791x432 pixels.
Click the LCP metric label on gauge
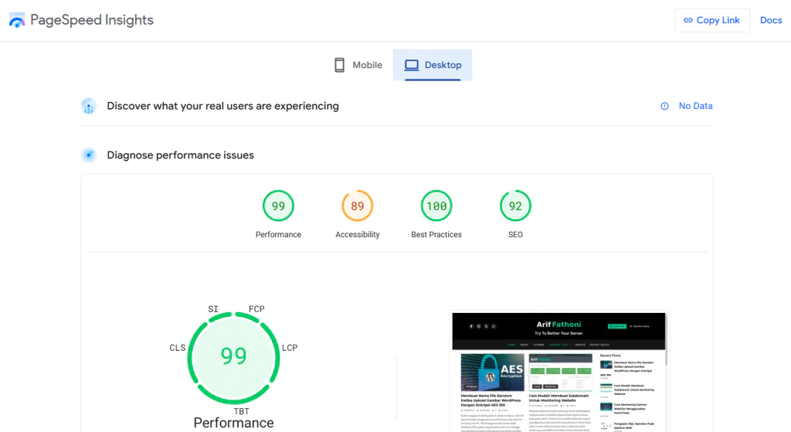click(x=290, y=348)
